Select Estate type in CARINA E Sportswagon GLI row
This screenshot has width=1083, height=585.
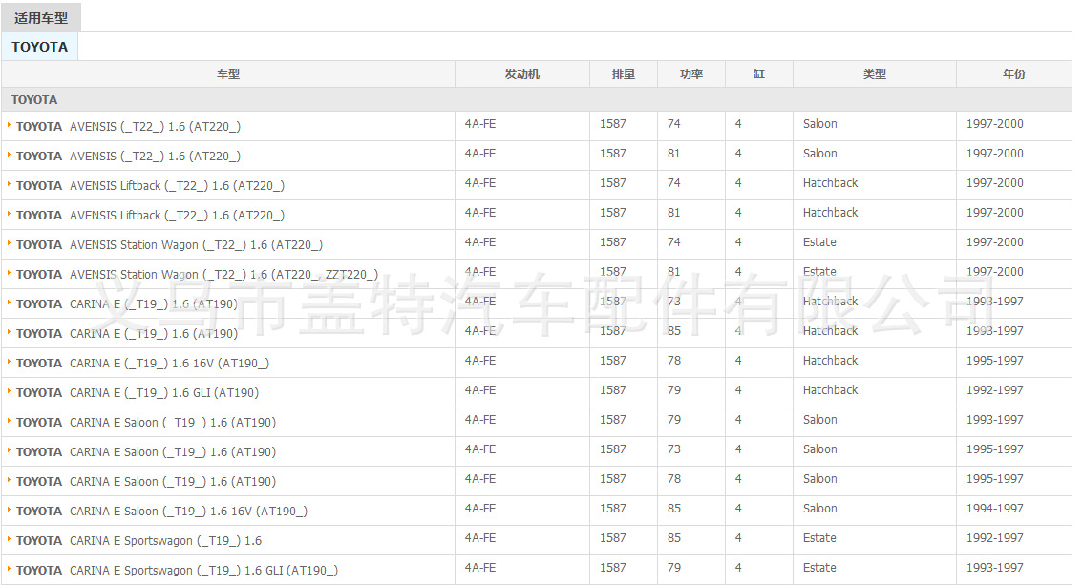point(819,568)
